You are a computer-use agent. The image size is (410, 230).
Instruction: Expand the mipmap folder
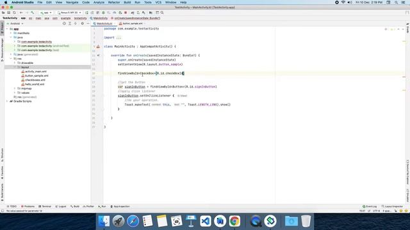click(15, 88)
